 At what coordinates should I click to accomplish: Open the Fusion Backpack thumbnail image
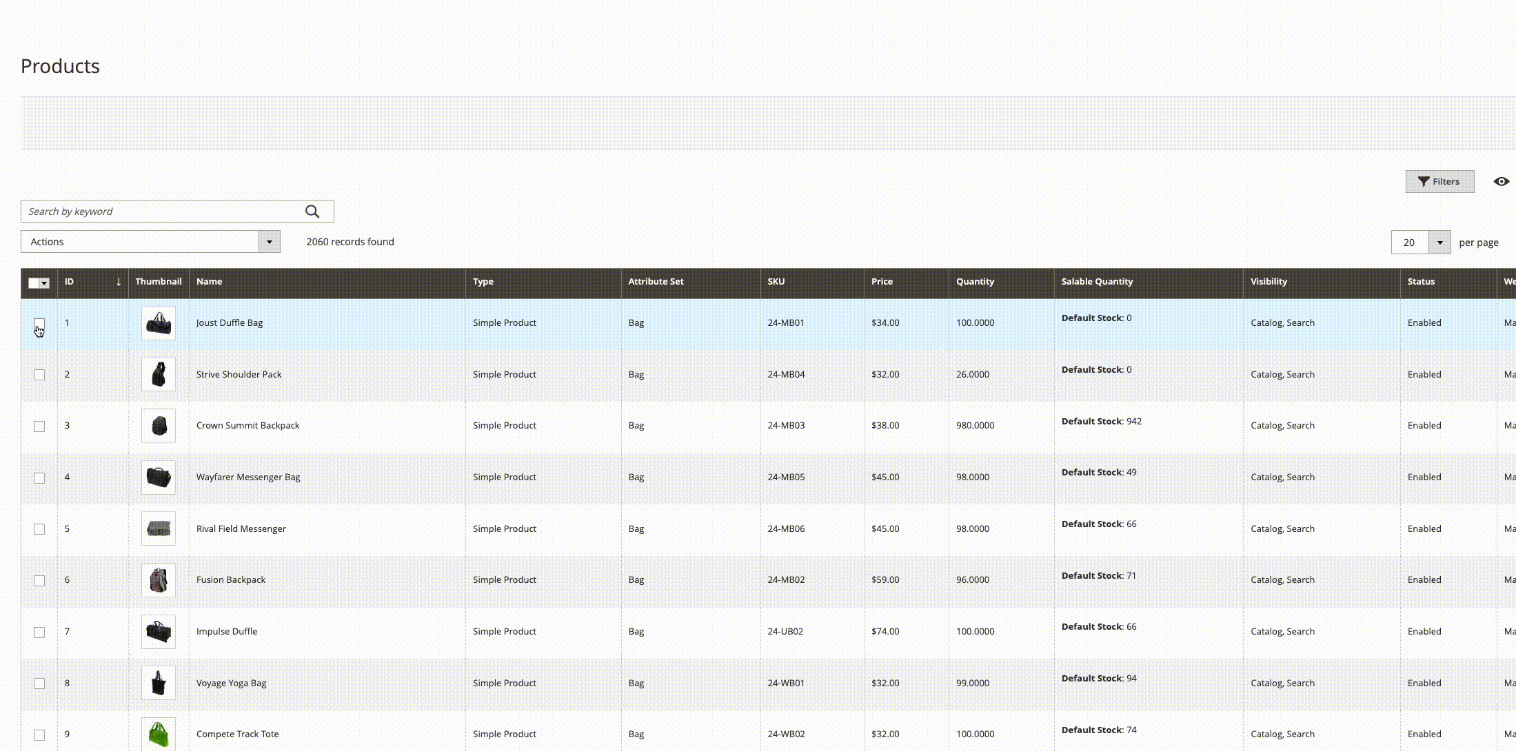pos(159,580)
